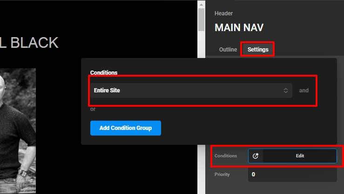Click the Conditions heading in the popup

(104, 73)
